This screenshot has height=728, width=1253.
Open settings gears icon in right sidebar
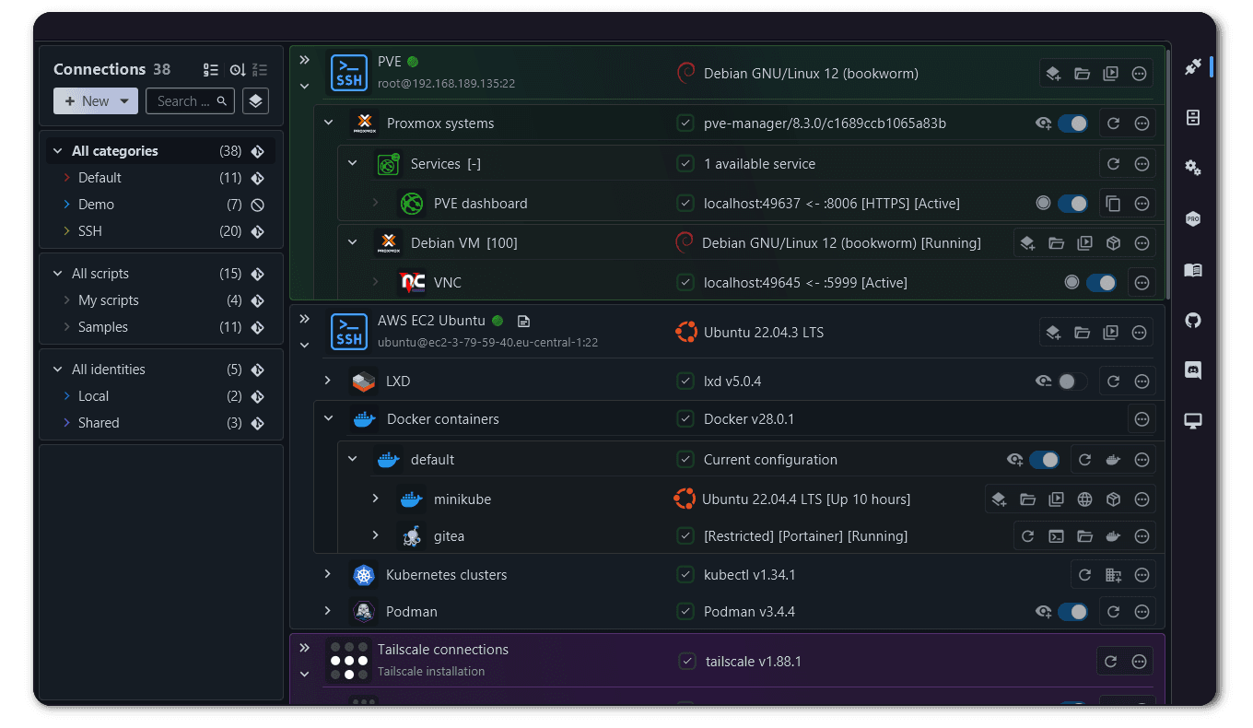(x=1193, y=168)
